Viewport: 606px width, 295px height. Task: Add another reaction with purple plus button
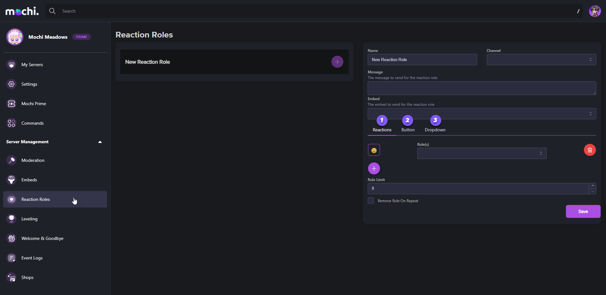pos(374,169)
